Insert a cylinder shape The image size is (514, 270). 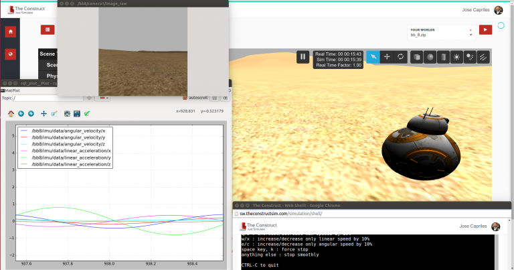[x=442, y=58]
